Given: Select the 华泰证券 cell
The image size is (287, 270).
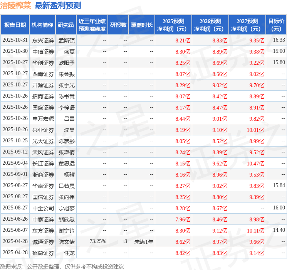Looking at the screenshot, I should [43, 186].
